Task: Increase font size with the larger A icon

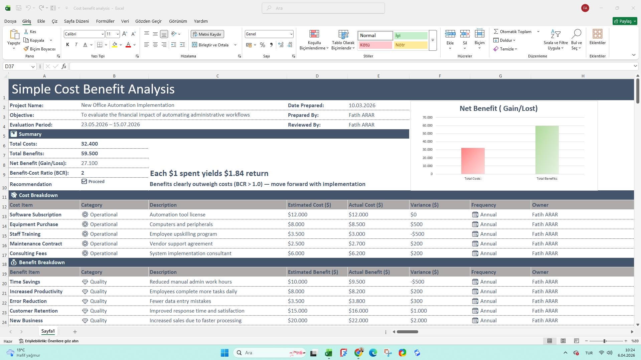Action: 125,34
